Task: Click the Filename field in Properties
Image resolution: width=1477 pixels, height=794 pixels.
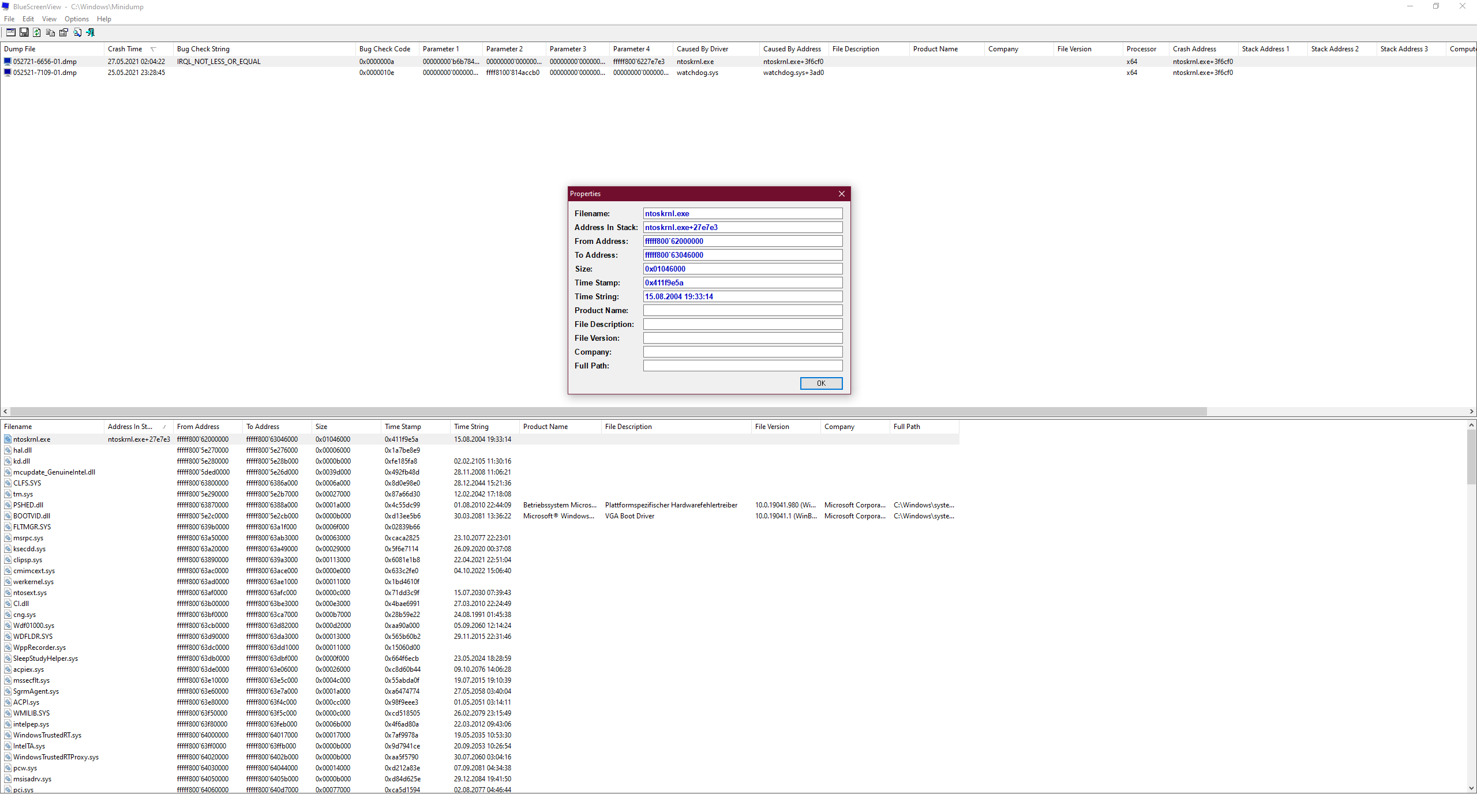Action: click(743, 213)
